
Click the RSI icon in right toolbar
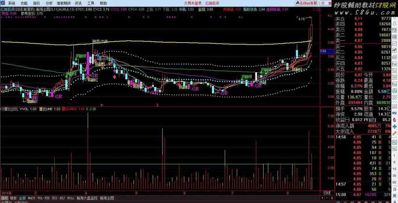coord(394,113)
